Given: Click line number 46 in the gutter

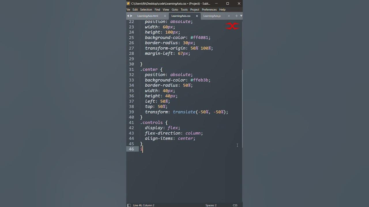Looking at the screenshot, I should pos(131,149).
